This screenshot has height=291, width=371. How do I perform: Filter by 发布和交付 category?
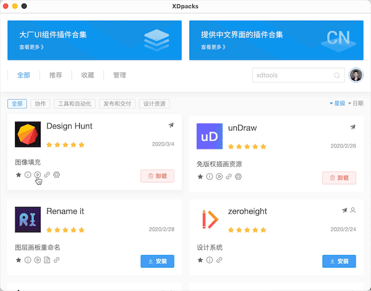[x=117, y=104]
